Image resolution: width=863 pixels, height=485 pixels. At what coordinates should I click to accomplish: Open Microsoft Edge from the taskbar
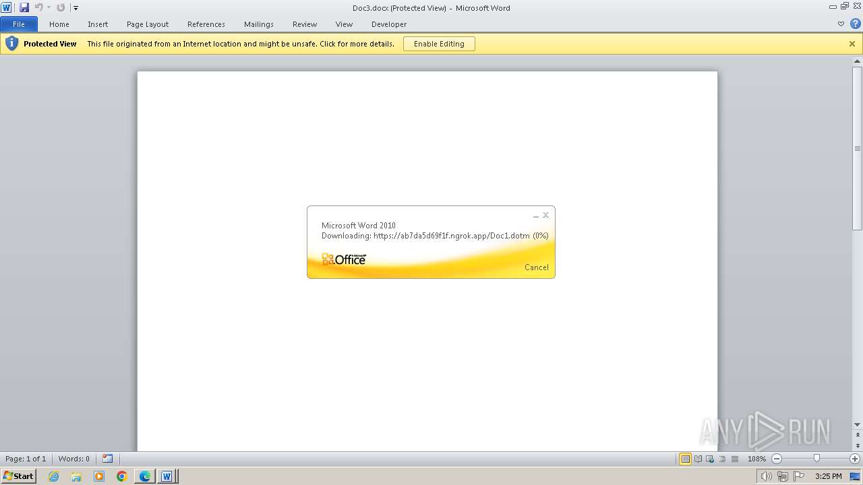click(x=145, y=476)
